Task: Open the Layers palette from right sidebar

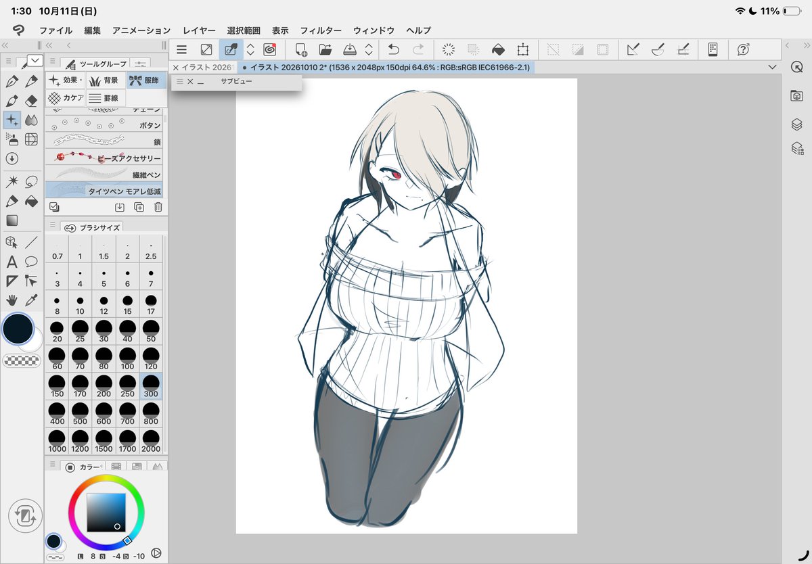Action: (796, 124)
